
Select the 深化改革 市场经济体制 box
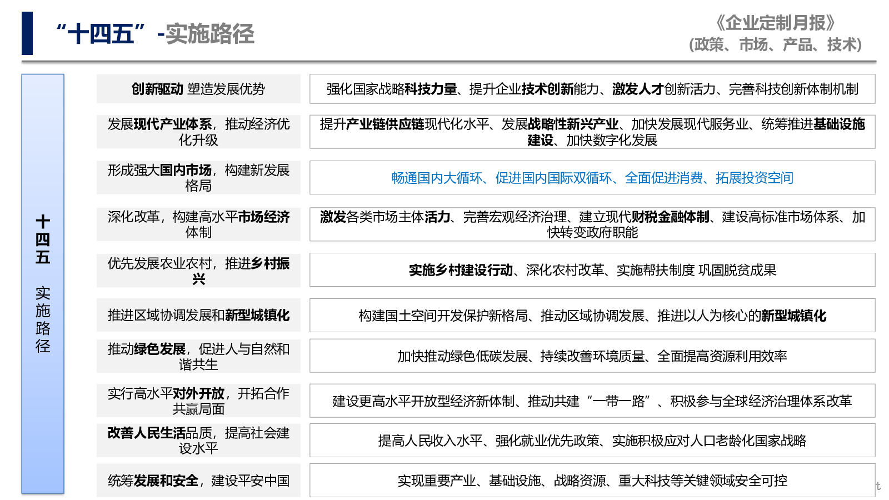click(x=198, y=224)
